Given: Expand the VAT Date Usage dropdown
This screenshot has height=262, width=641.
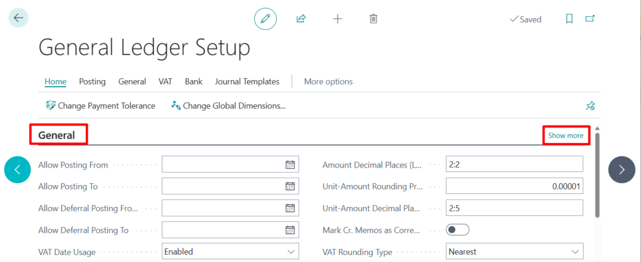Looking at the screenshot, I should [x=290, y=251].
